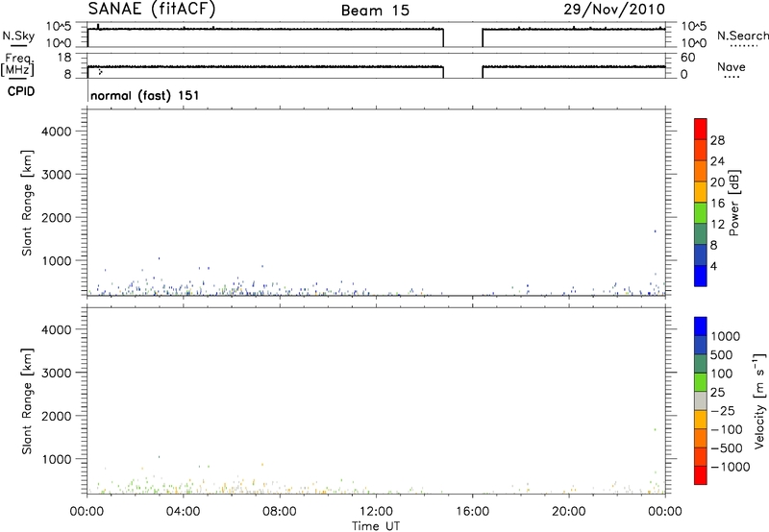Viewport: 769px width, 532px height.
Task: Click the 'Power [dB]' colorbar label
Action: (x=734, y=203)
